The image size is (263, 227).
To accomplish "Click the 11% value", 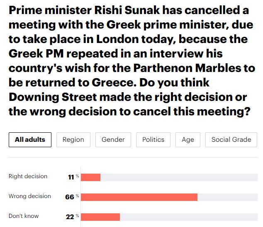I will 73,177.
